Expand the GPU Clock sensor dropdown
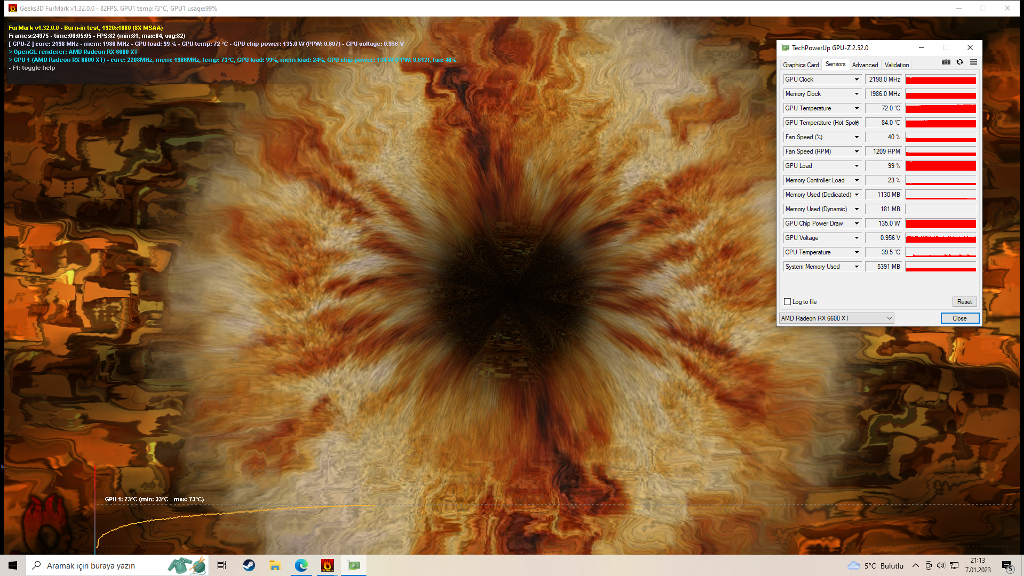 click(x=857, y=79)
